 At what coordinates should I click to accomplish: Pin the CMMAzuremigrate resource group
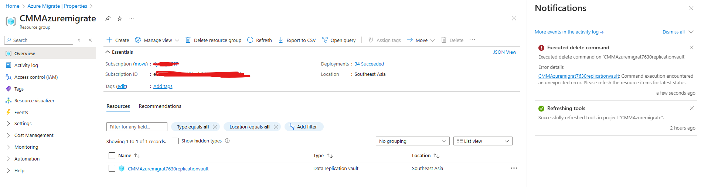108,18
